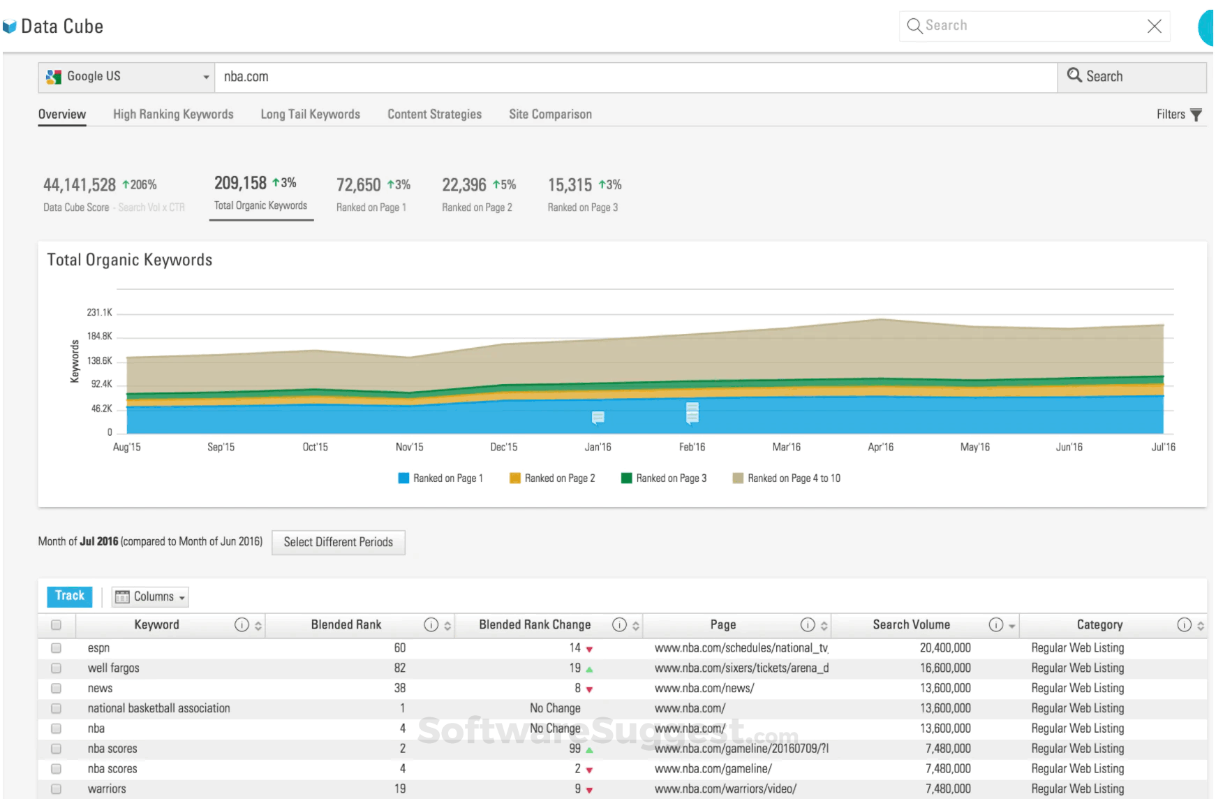Viewport: 1216px width, 799px height.
Task: Open the Filters funnel icon
Action: [1196, 114]
